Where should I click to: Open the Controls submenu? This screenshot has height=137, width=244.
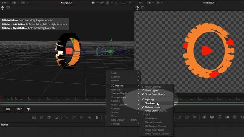point(123,108)
